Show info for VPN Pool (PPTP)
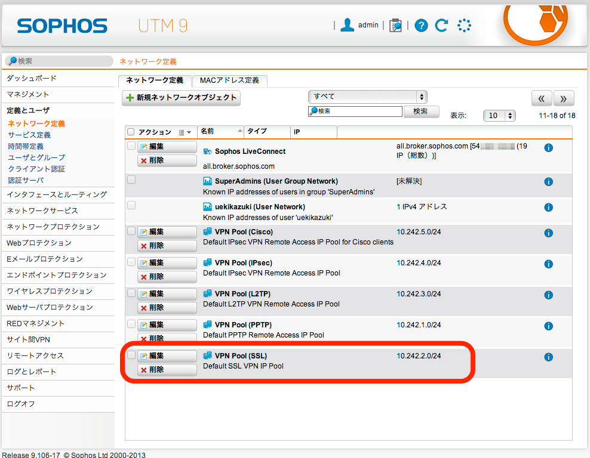This screenshot has width=590, height=458. coord(549,326)
